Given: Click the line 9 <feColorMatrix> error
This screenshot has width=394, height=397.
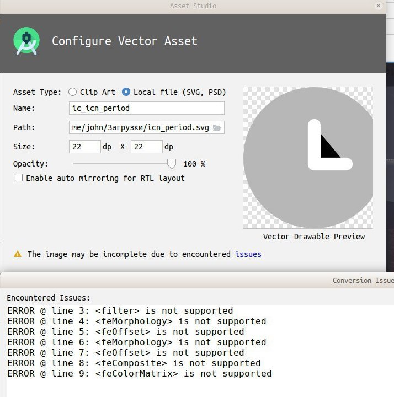Looking at the screenshot, I should point(140,373).
